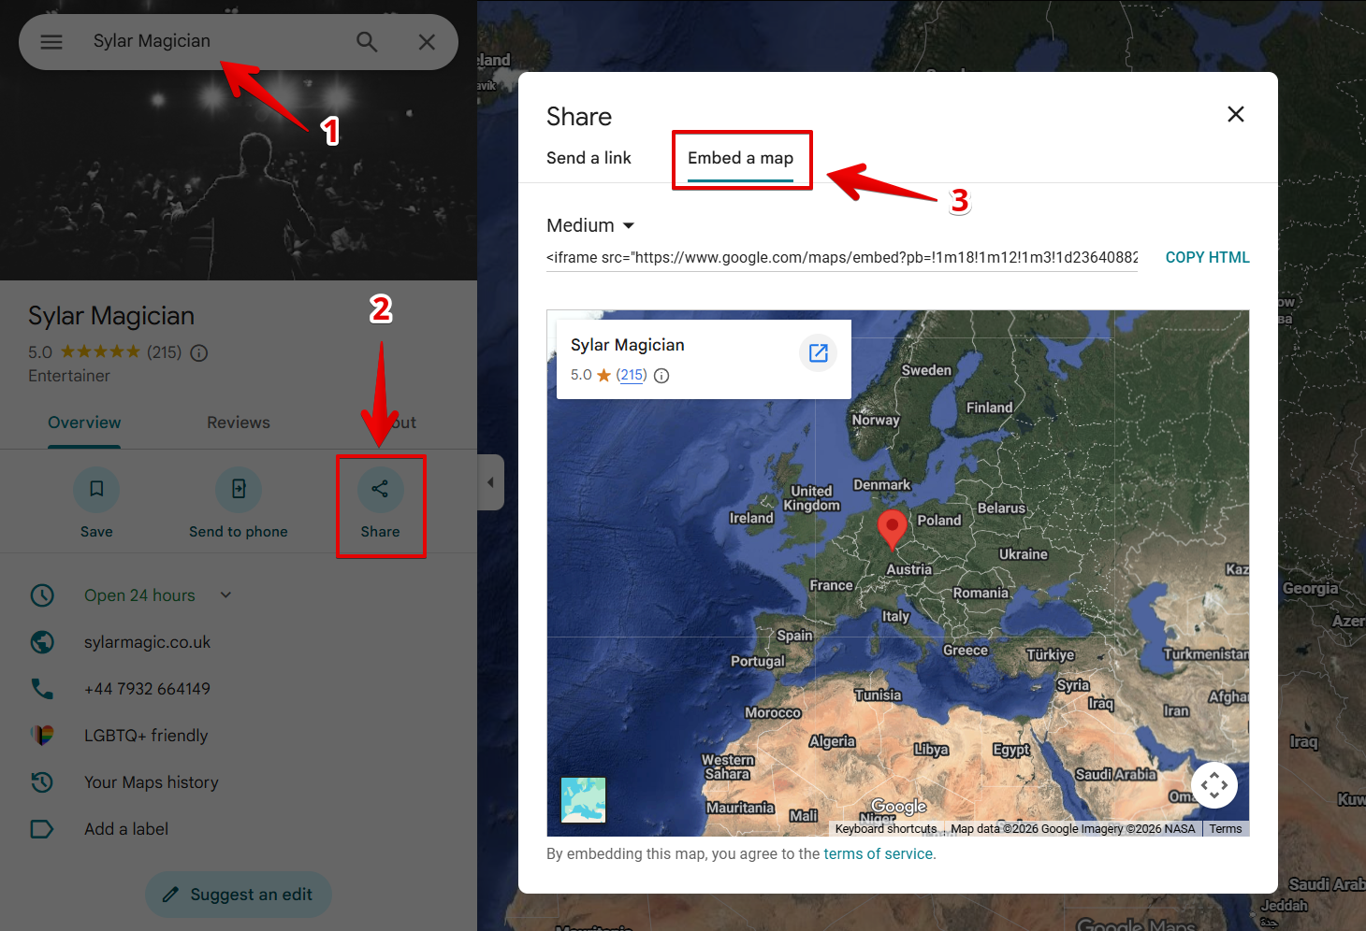Click the iframe embed code field
This screenshot has height=931, width=1366.
click(x=842, y=258)
